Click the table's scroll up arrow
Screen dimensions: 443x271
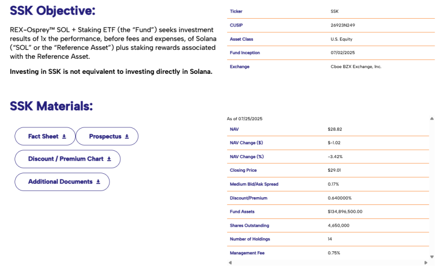coord(432,119)
